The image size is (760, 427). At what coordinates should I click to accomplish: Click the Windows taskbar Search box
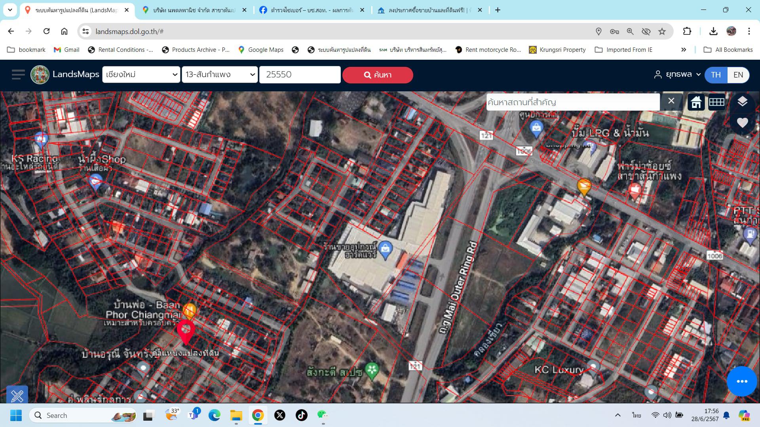click(x=83, y=415)
